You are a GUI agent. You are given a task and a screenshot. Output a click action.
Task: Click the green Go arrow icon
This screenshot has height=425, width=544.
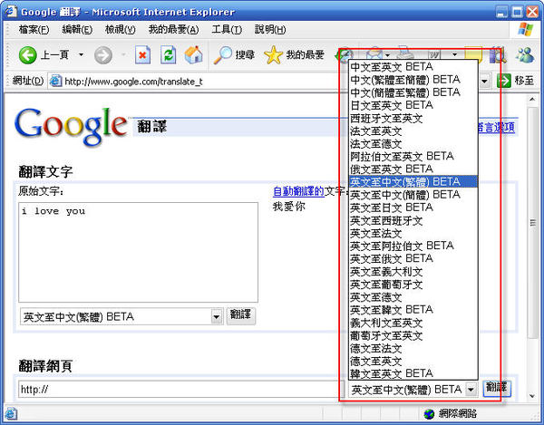[504, 81]
